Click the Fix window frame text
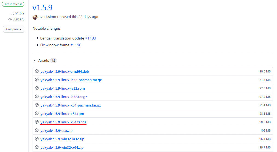This screenshot has height=152, width=277. click(55, 45)
